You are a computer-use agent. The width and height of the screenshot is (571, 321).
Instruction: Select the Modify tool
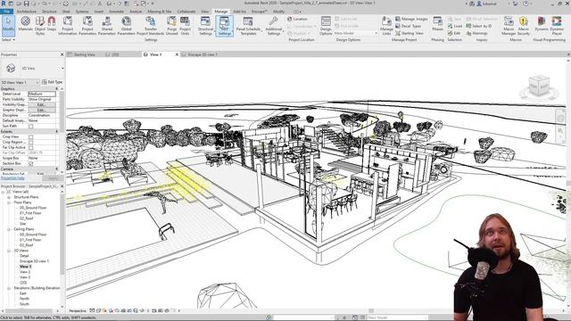tap(8, 26)
